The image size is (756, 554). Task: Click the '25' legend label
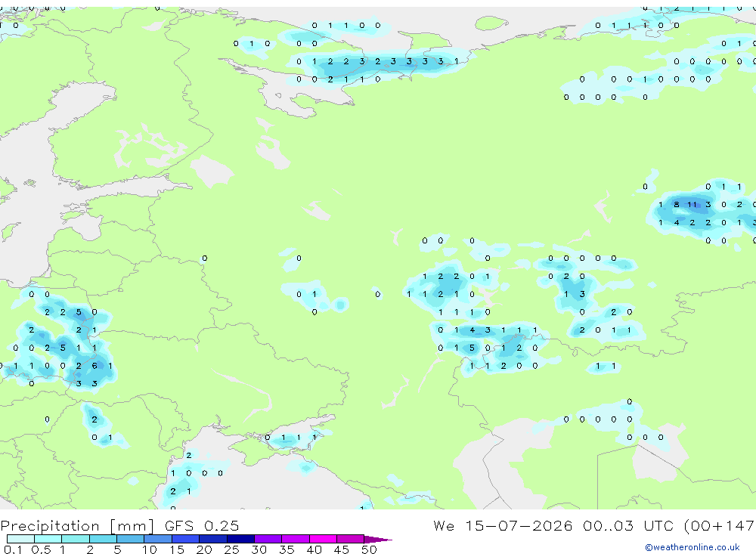point(231,549)
